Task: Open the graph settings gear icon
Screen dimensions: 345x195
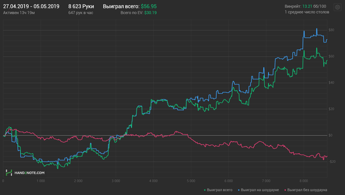Action: pyautogui.click(x=337, y=7)
